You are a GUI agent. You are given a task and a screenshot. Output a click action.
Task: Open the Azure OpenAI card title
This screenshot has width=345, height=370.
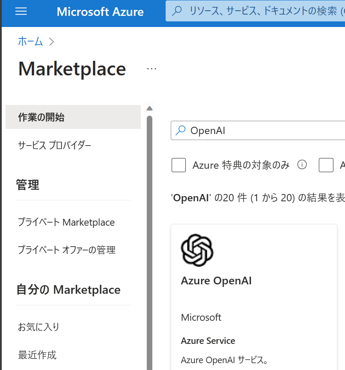pyautogui.click(x=216, y=281)
